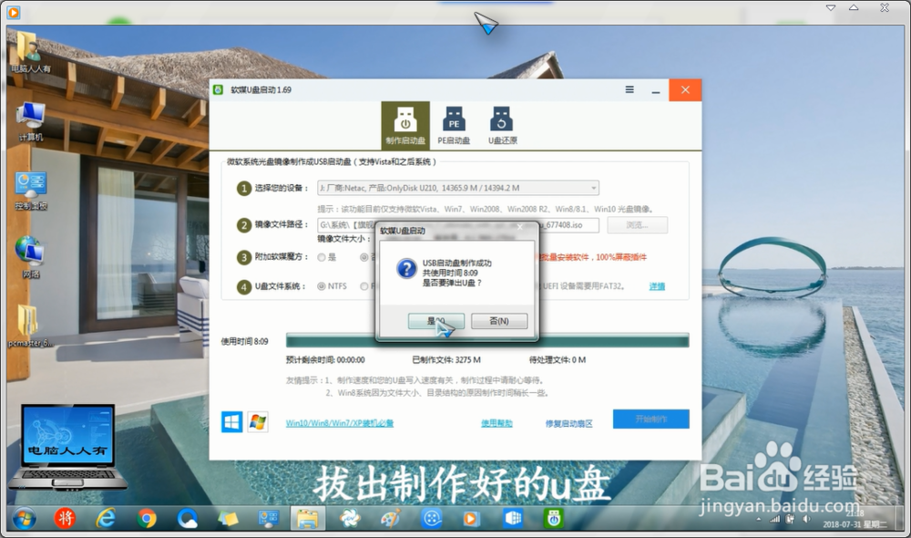Click the image file path field

pos(458,224)
